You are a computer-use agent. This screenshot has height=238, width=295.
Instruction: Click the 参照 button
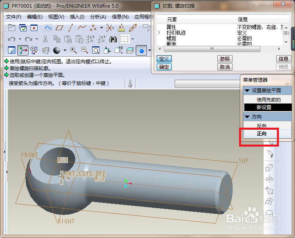pyautogui.click(x=225, y=59)
